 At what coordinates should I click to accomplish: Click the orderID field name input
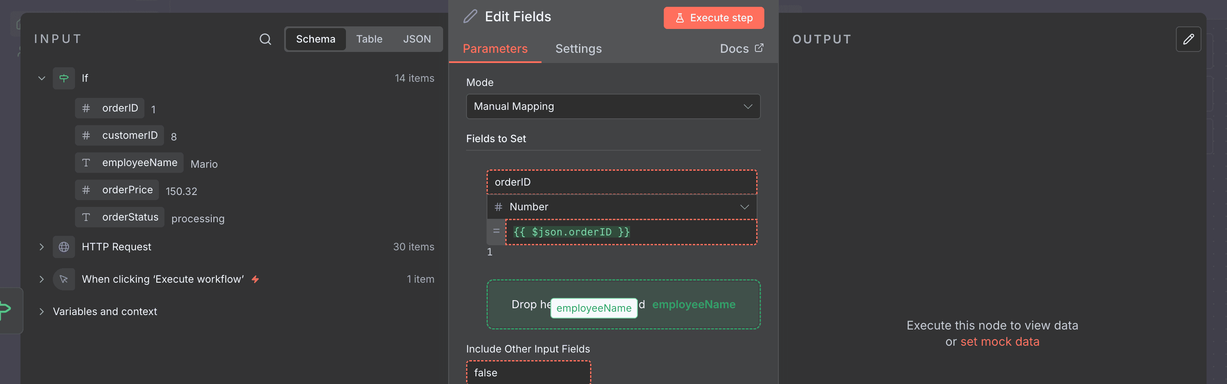(x=622, y=182)
